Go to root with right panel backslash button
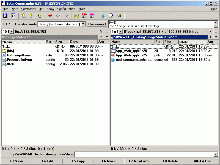This screenshot has height=165, width=220. [210, 32]
